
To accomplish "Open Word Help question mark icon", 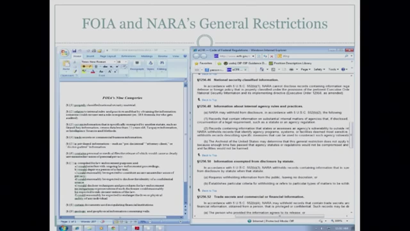I will 185,56.
